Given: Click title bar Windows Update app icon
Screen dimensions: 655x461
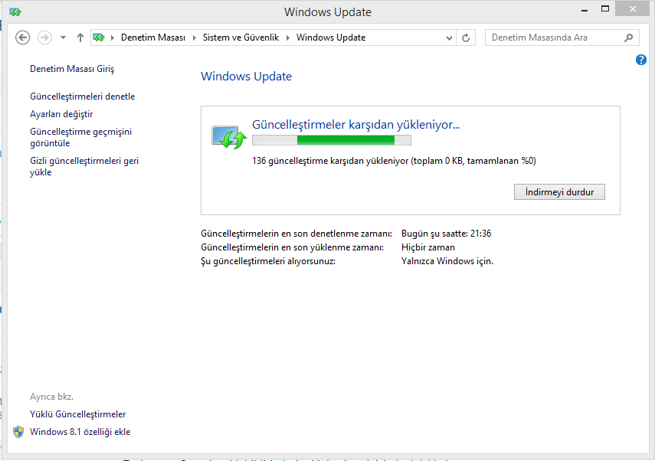Looking at the screenshot, I should (x=15, y=12).
